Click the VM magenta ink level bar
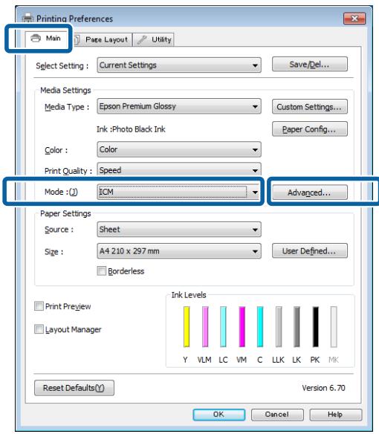 [242, 326]
